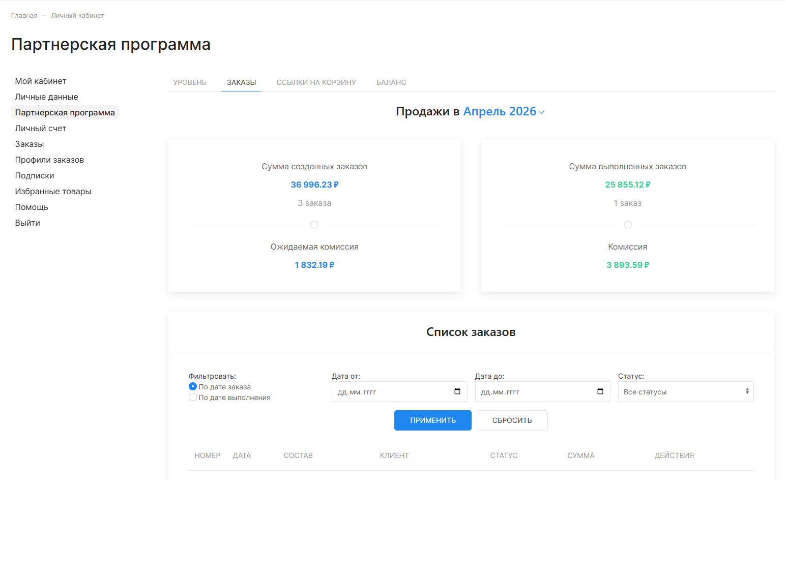Go to the БАЛАНС tab

pyautogui.click(x=391, y=82)
